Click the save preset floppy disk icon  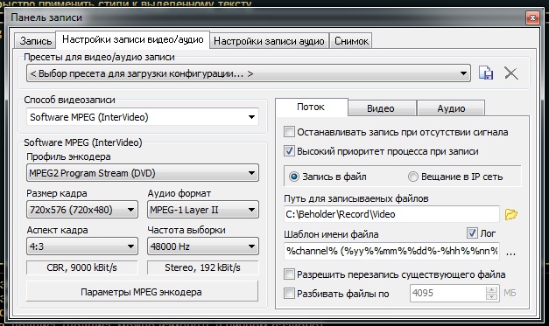(486, 73)
